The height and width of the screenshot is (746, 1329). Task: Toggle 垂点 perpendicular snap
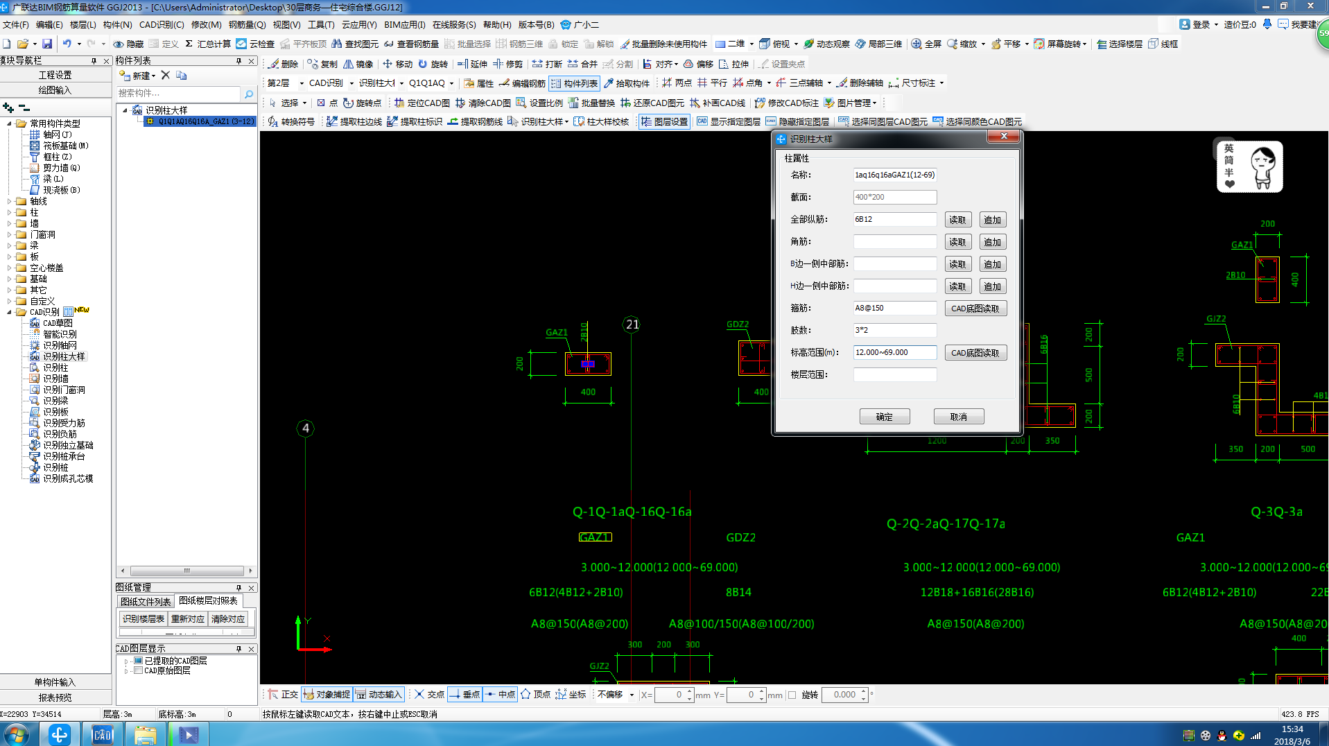[x=464, y=694]
